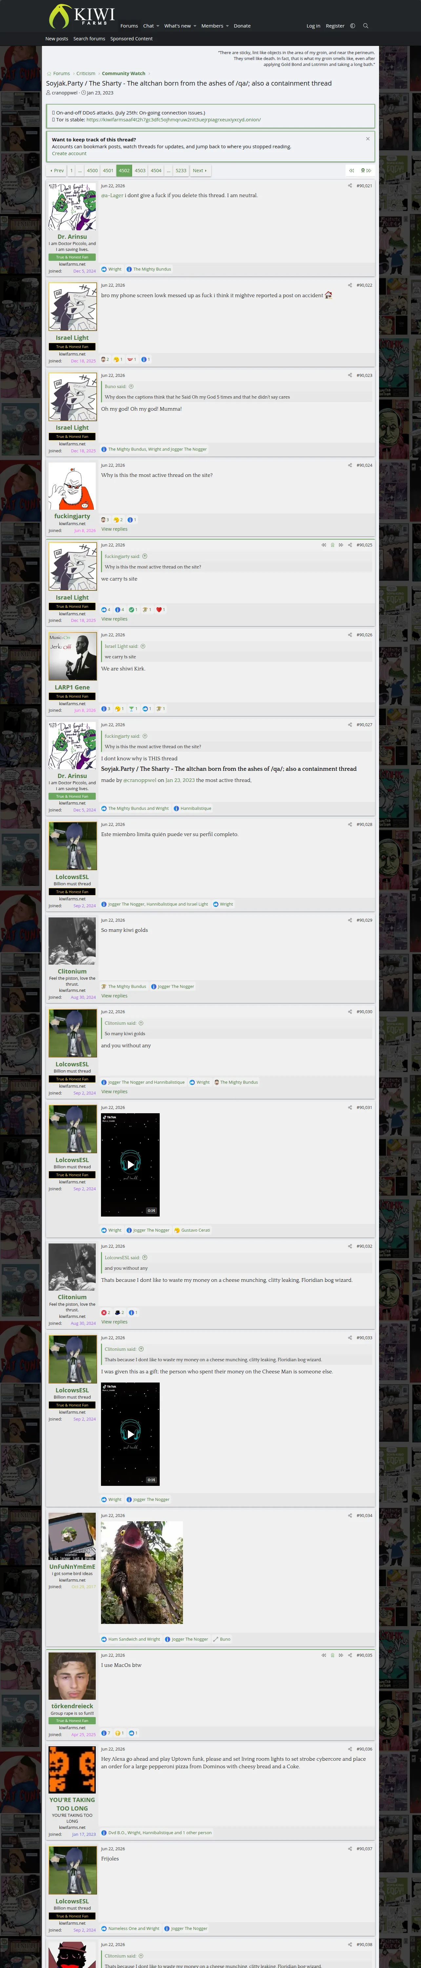The width and height of the screenshot is (421, 1968).
Task: Open the post number #90,029 permalink
Action: [x=365, y=921]
